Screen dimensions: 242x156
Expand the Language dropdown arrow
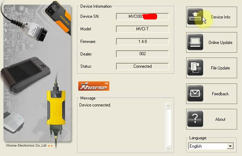point(230,146)
